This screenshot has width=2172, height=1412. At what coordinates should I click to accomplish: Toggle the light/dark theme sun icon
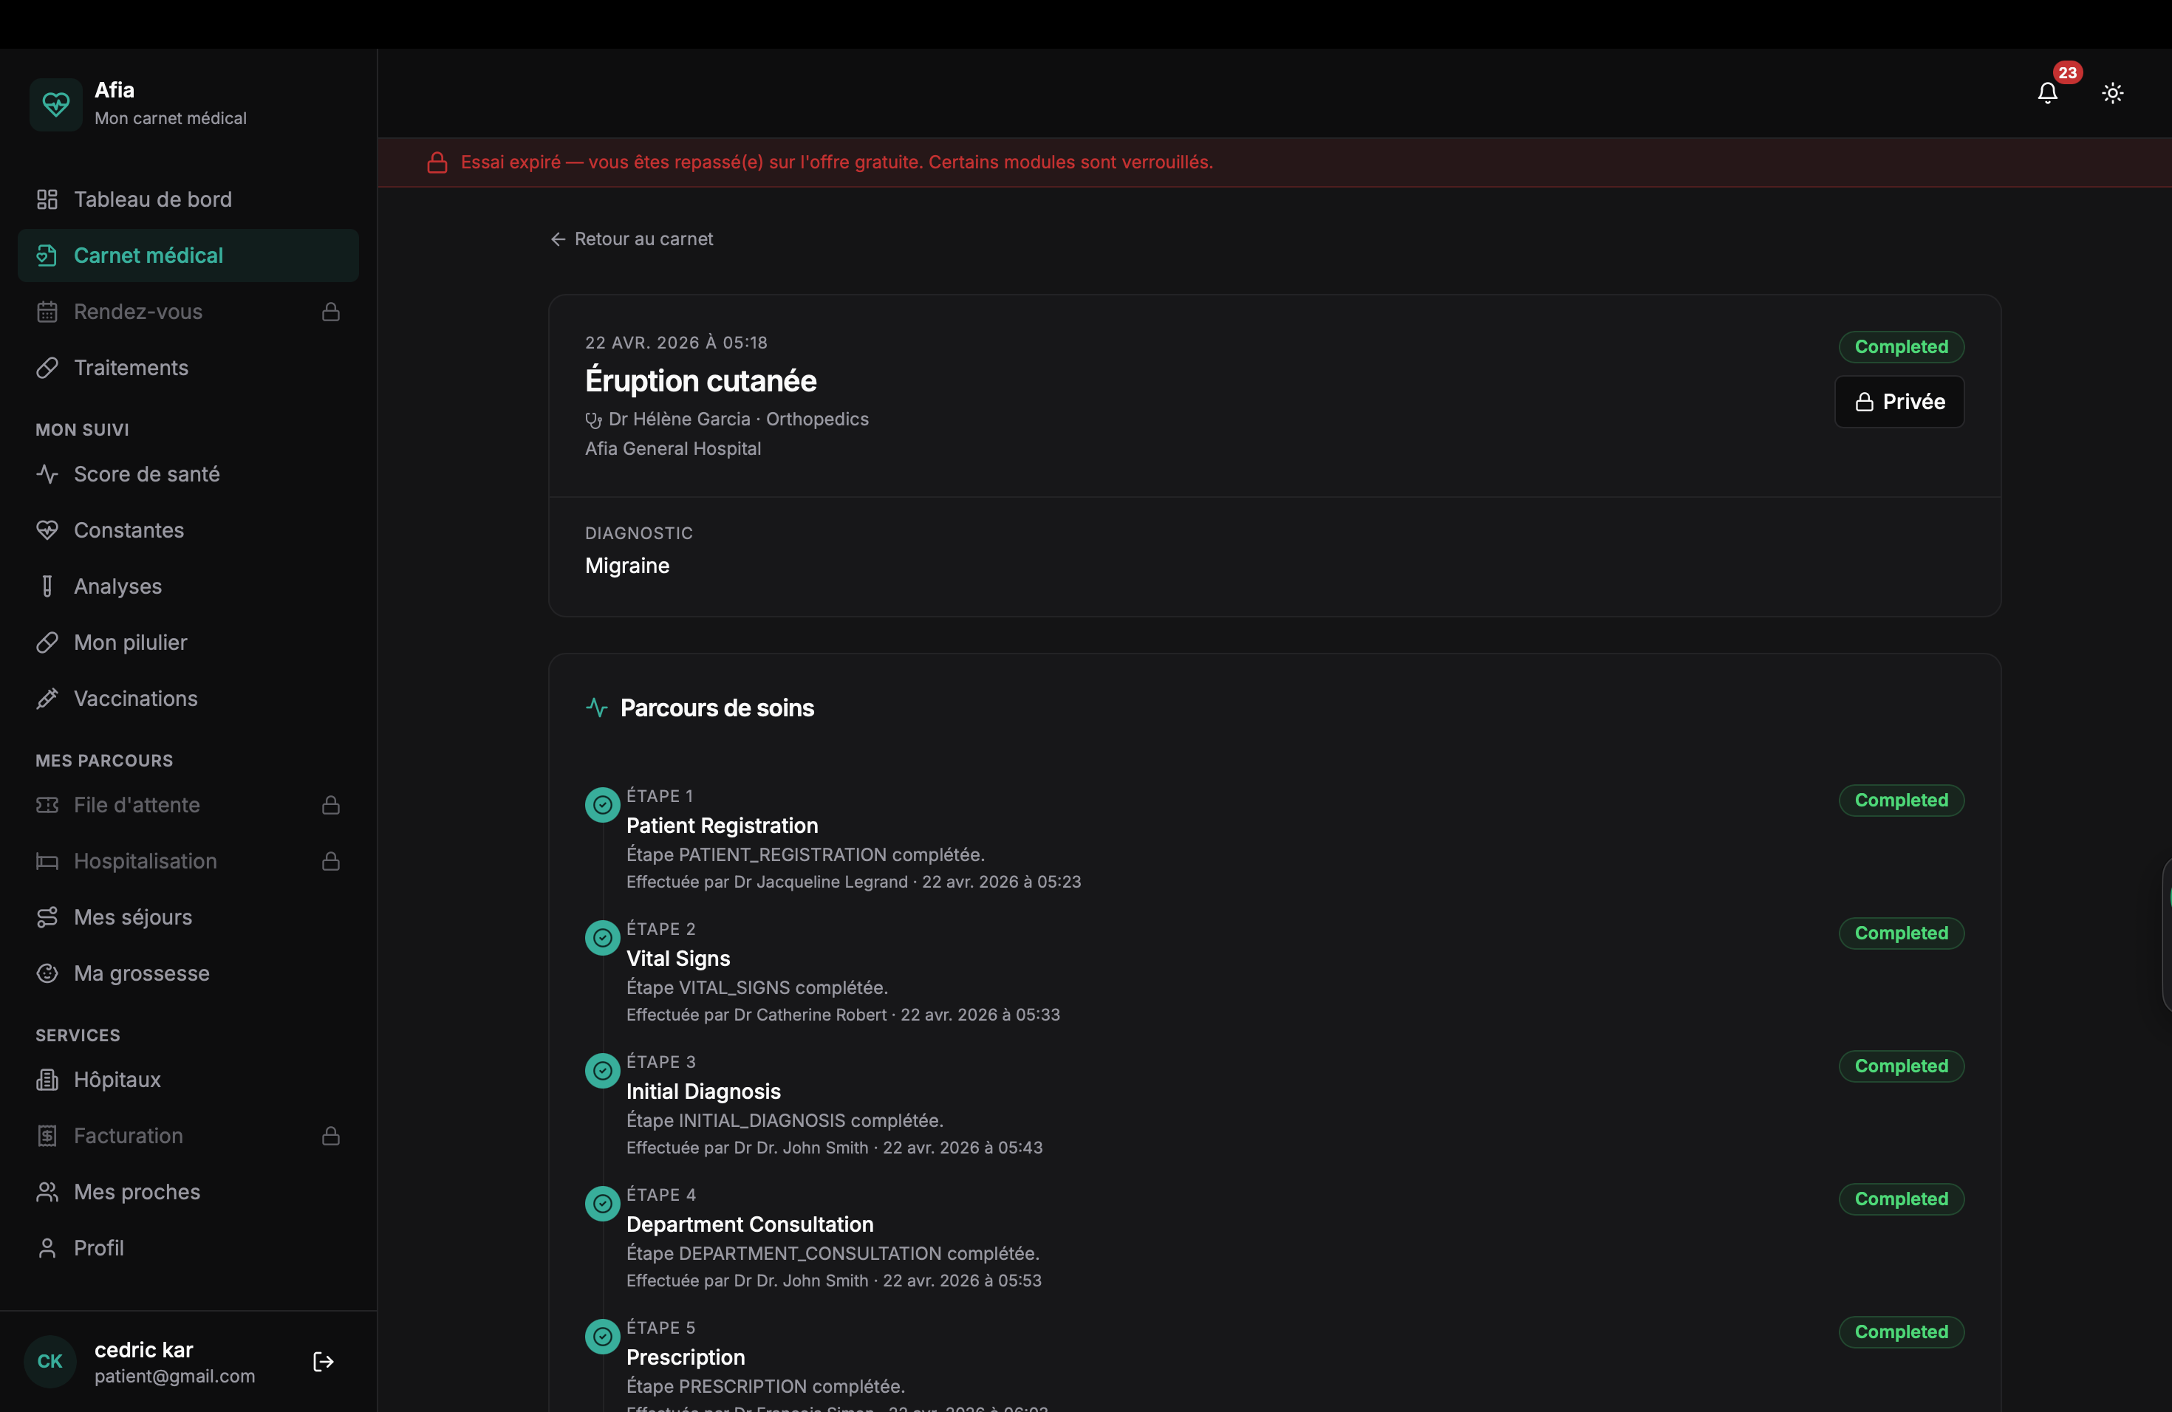pyautogui.click(x=2113, y=93)
